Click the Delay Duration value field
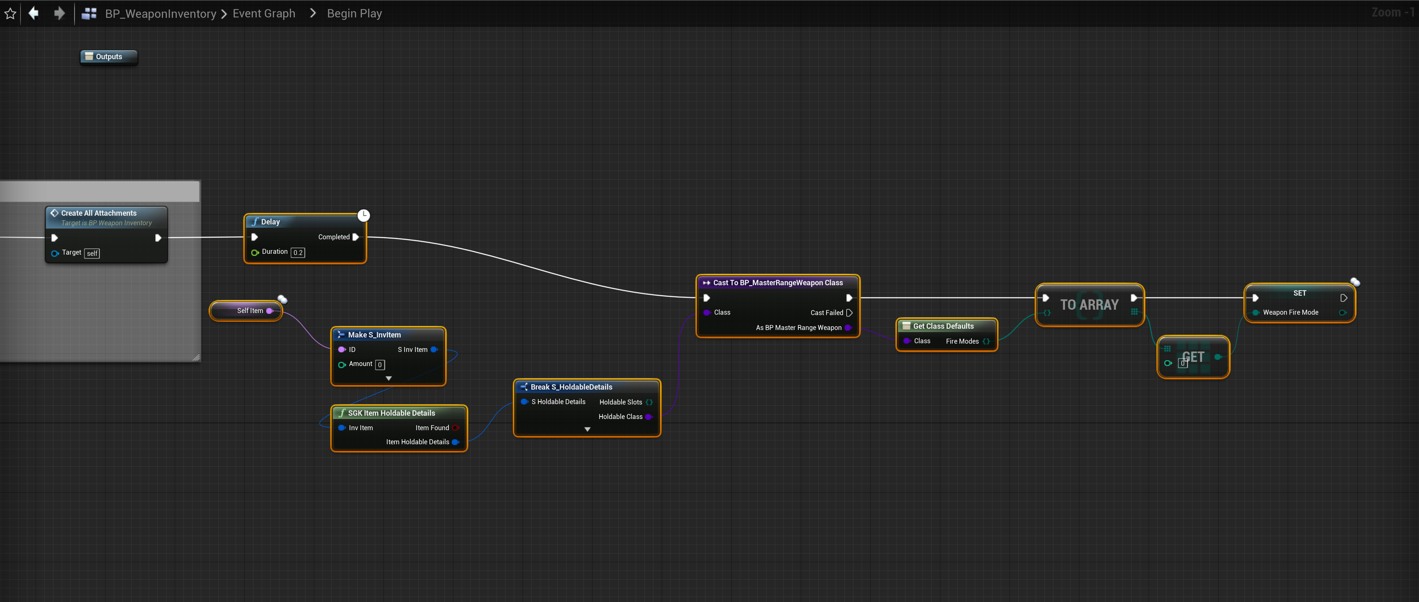Screen dimensions: 1419x602 pyautogui.click(x=297, y=253)
